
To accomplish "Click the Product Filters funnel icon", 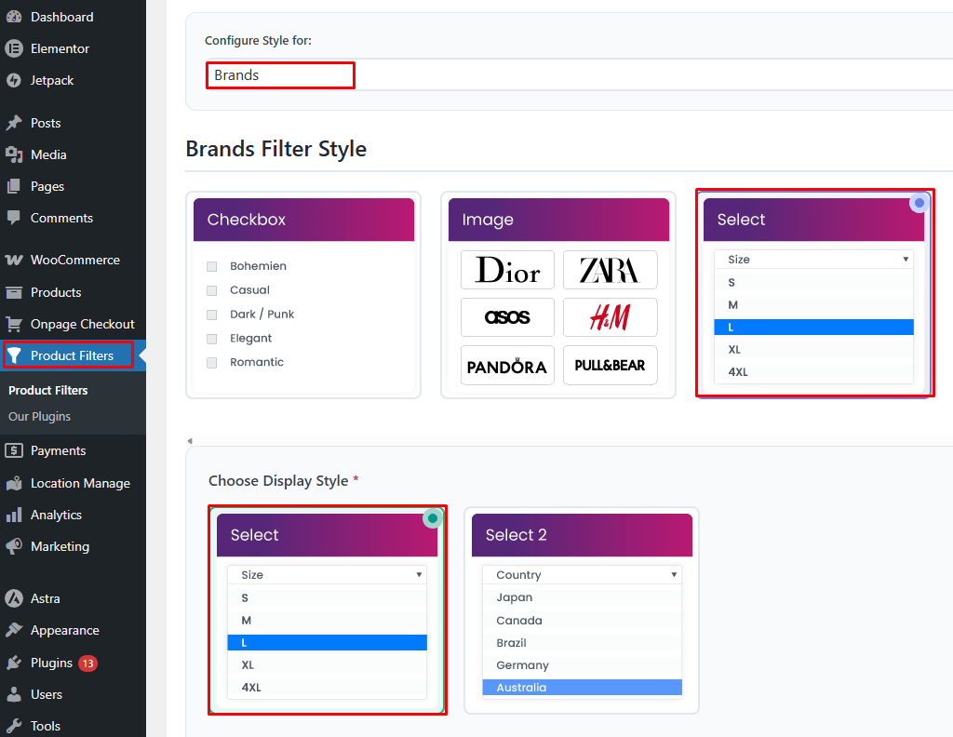I will point(14,355).
